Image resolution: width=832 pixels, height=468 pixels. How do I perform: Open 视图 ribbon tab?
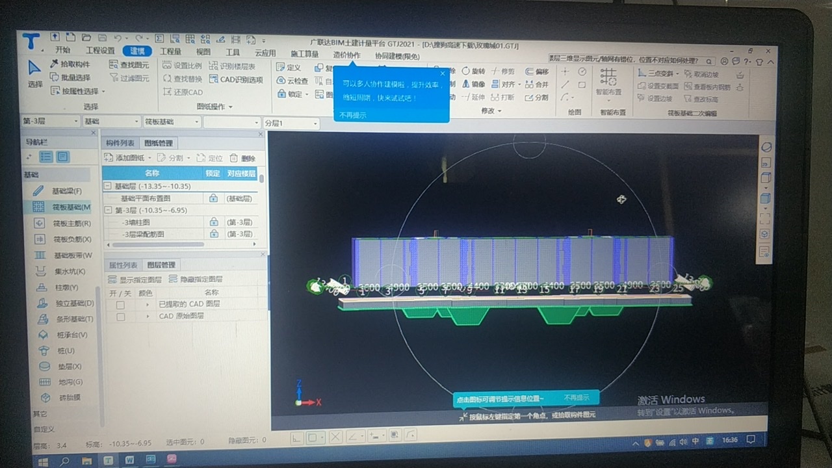click(203, 52)
